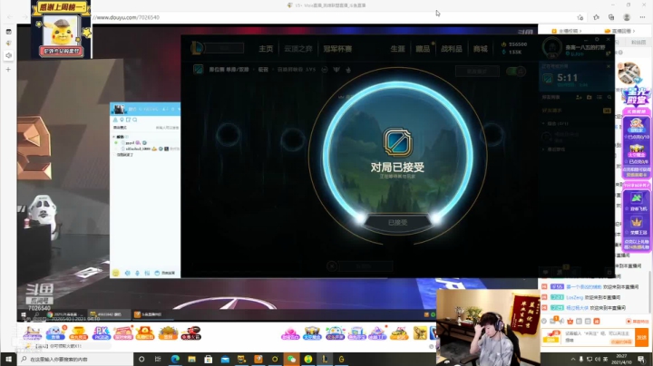Click the chat bubble icon at client bottom
The image size is (653, 366).
click(546, 272)
